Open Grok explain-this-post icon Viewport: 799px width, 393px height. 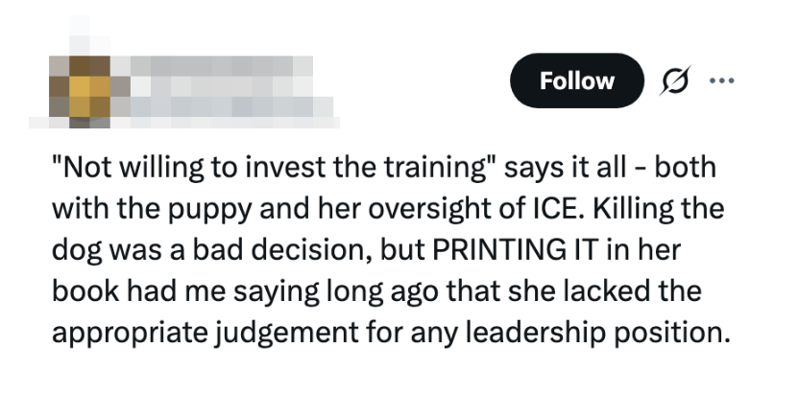[x=674, y=81]
